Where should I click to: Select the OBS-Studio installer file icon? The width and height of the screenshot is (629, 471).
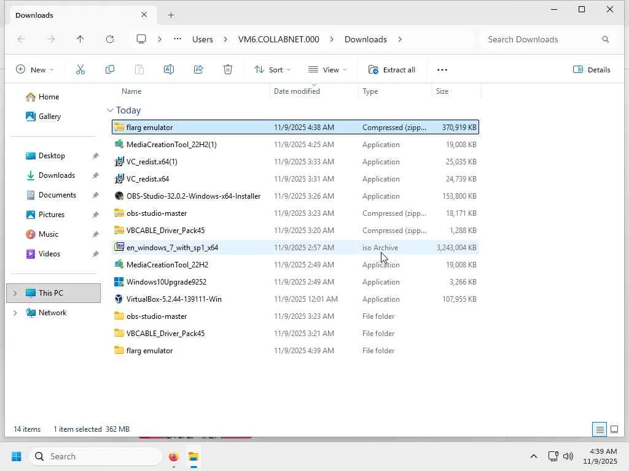coord(119,196)
